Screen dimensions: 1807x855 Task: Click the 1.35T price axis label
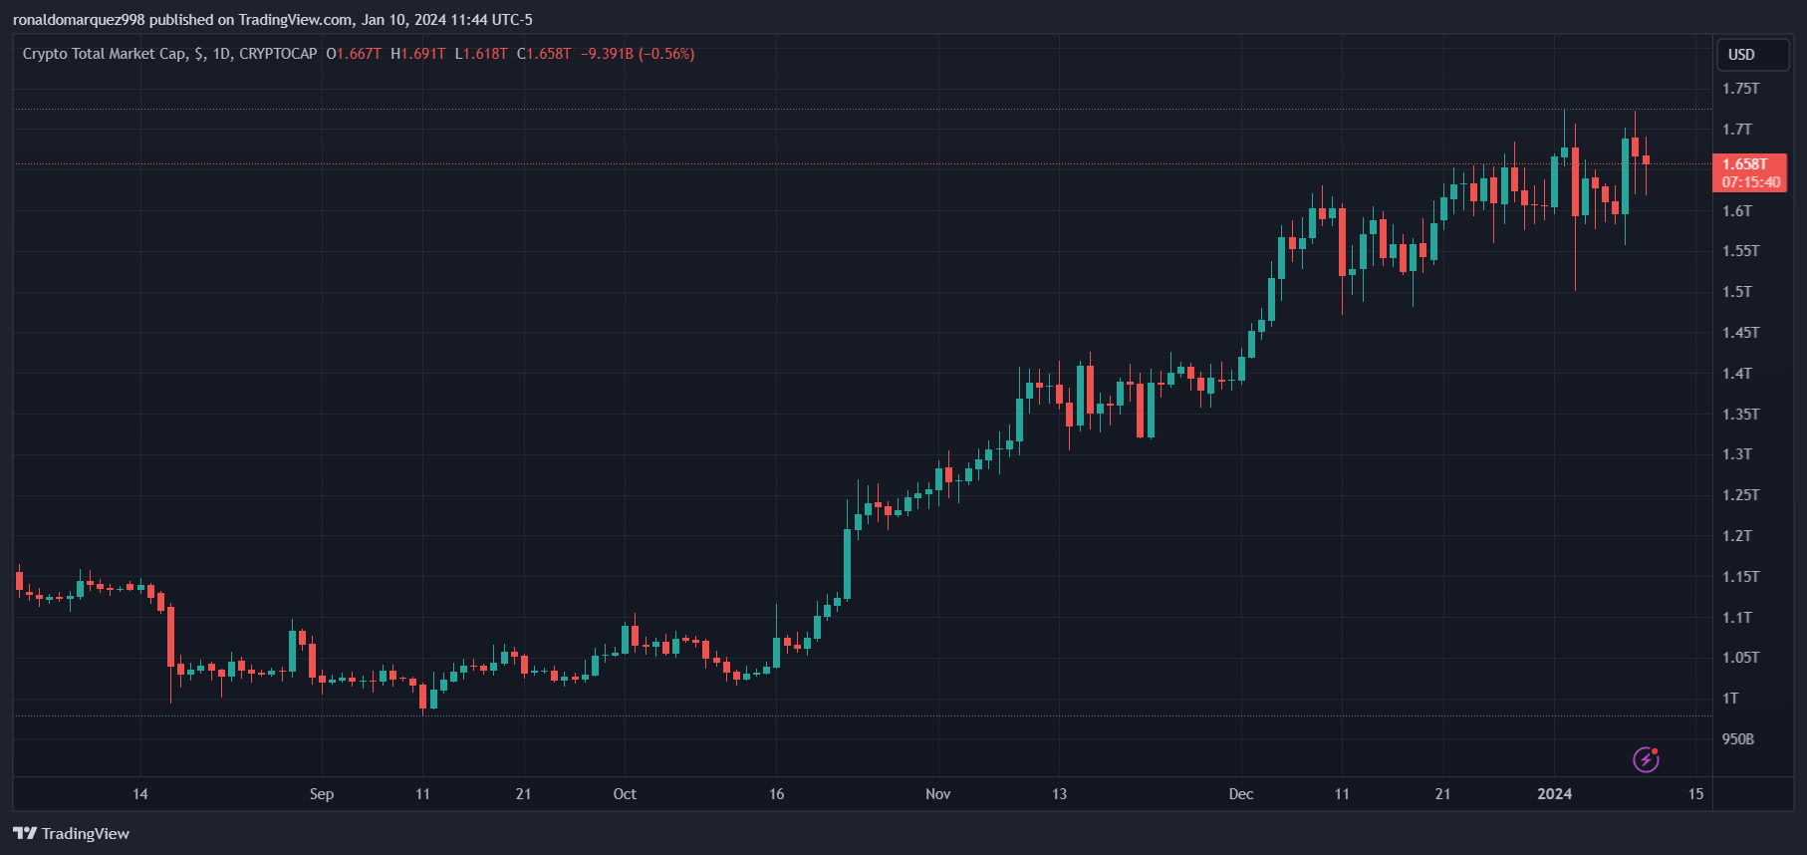[x=1741, y=415]
